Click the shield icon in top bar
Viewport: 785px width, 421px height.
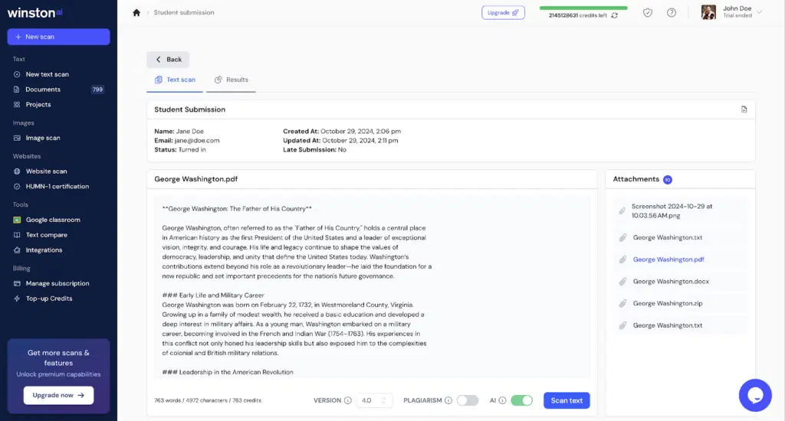pyautogui.click(x=648, y=12)
